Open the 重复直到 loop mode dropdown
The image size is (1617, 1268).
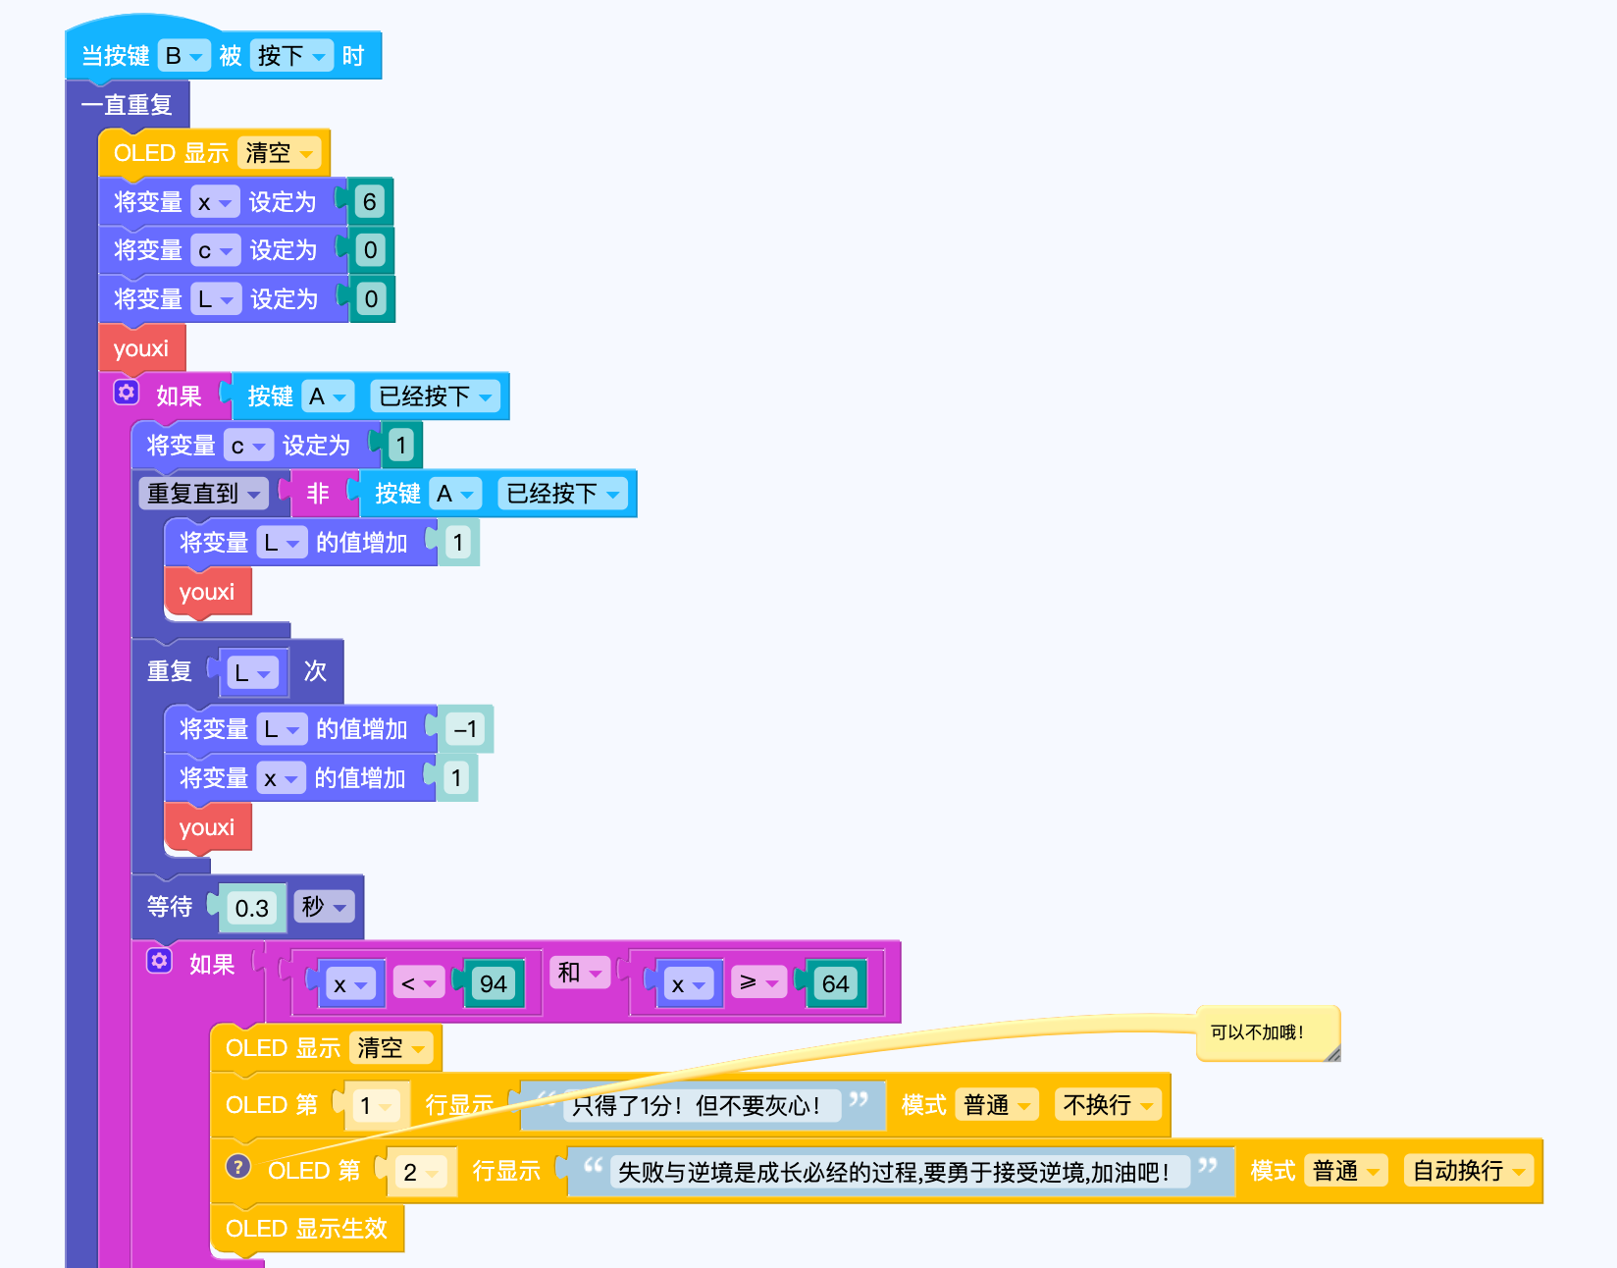204,494
